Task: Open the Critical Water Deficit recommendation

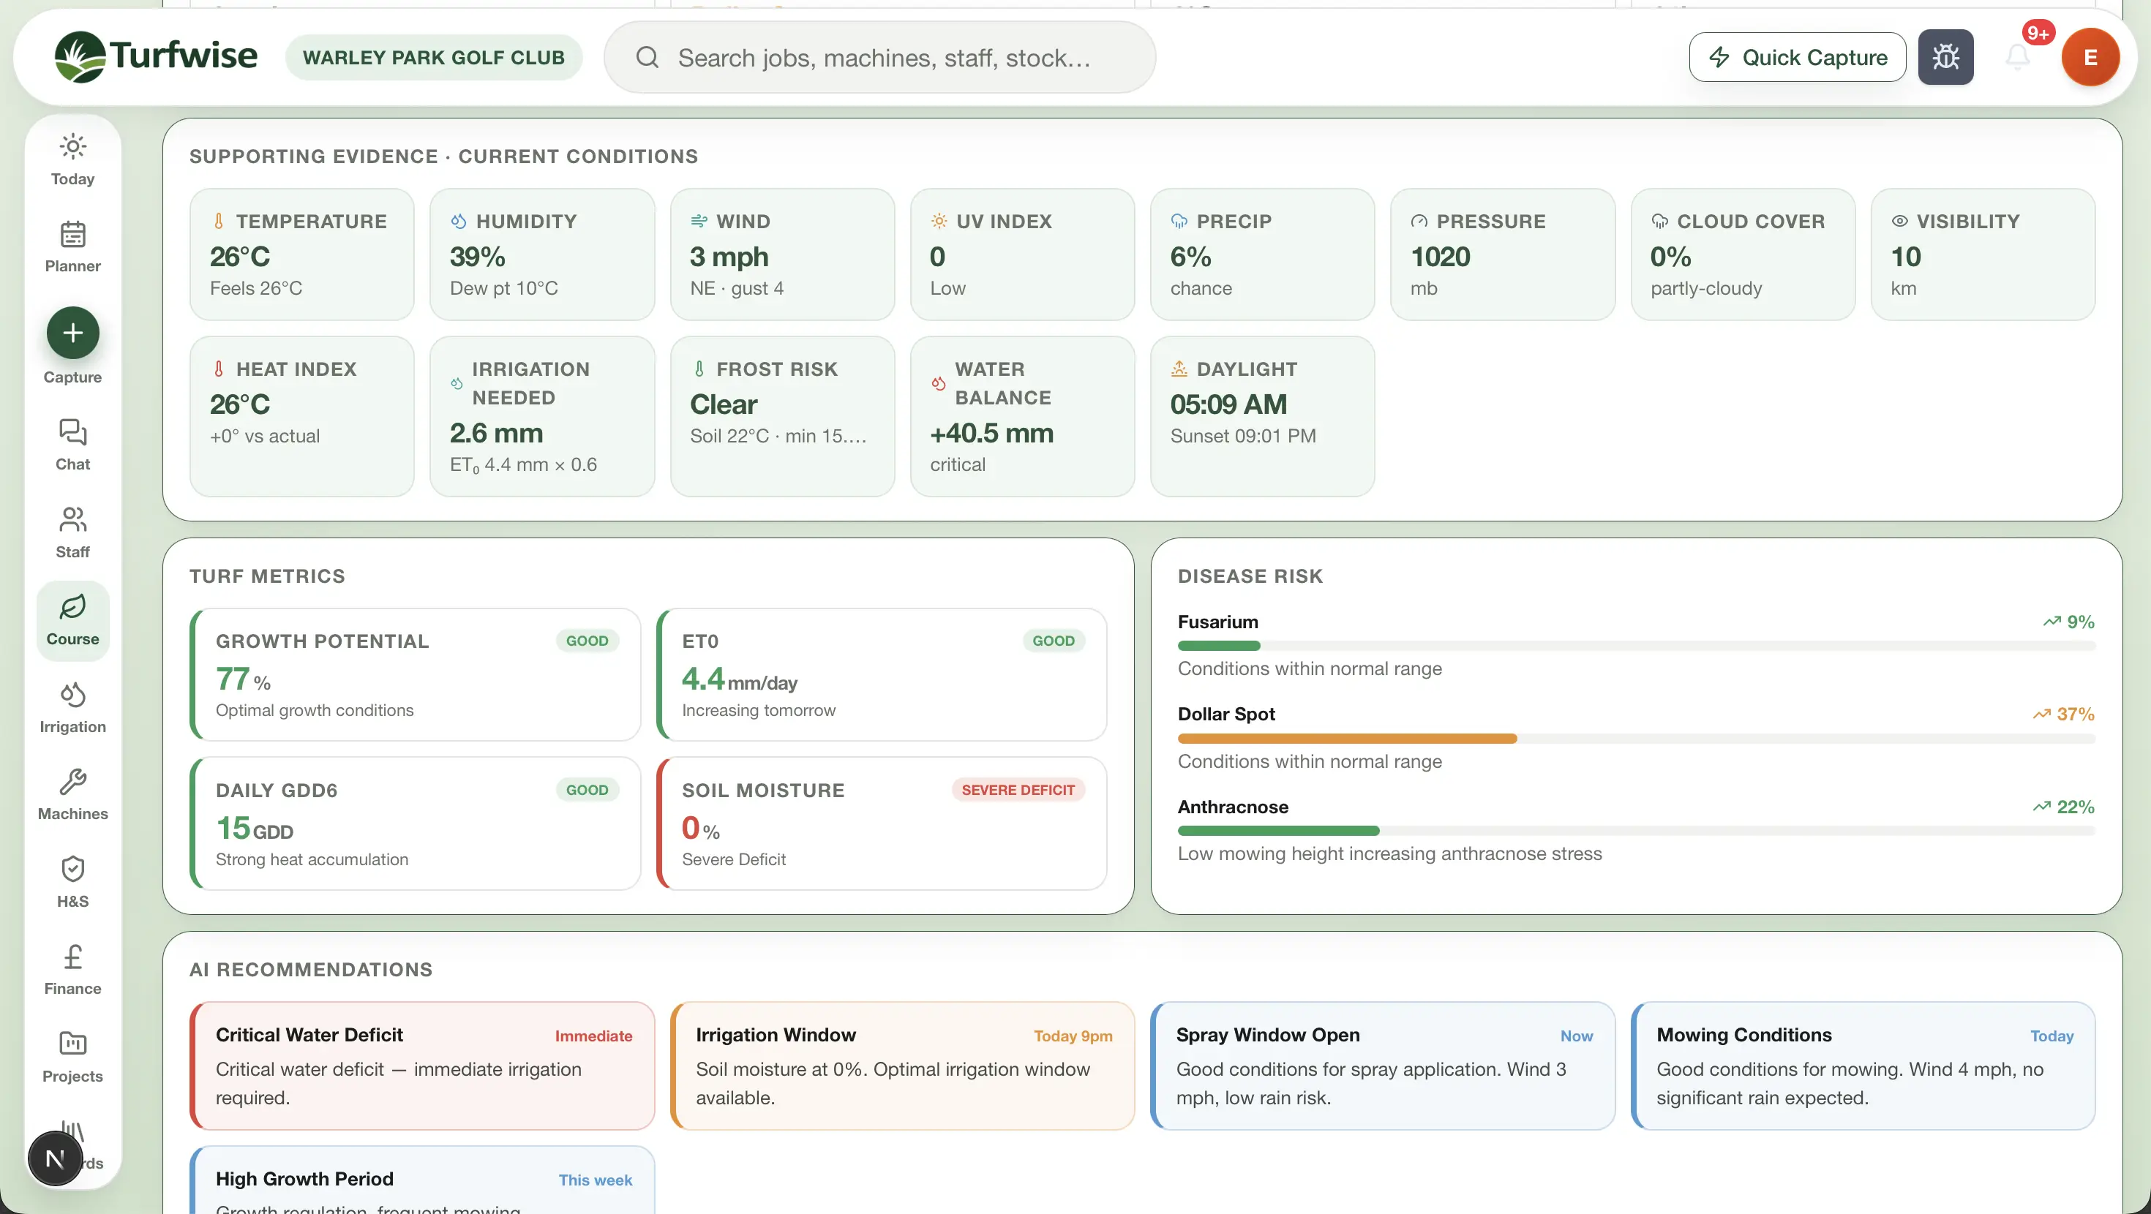Action: [423, 1066]
